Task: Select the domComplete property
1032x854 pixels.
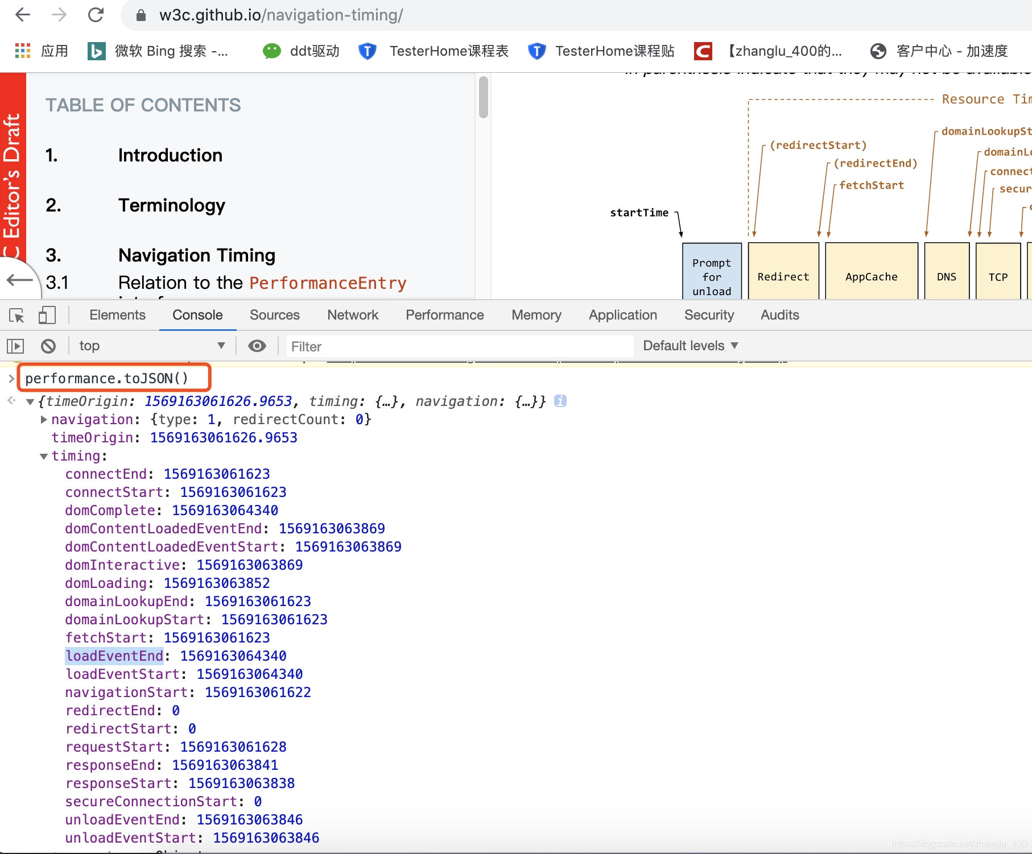Action: click(x=110, y=511)
